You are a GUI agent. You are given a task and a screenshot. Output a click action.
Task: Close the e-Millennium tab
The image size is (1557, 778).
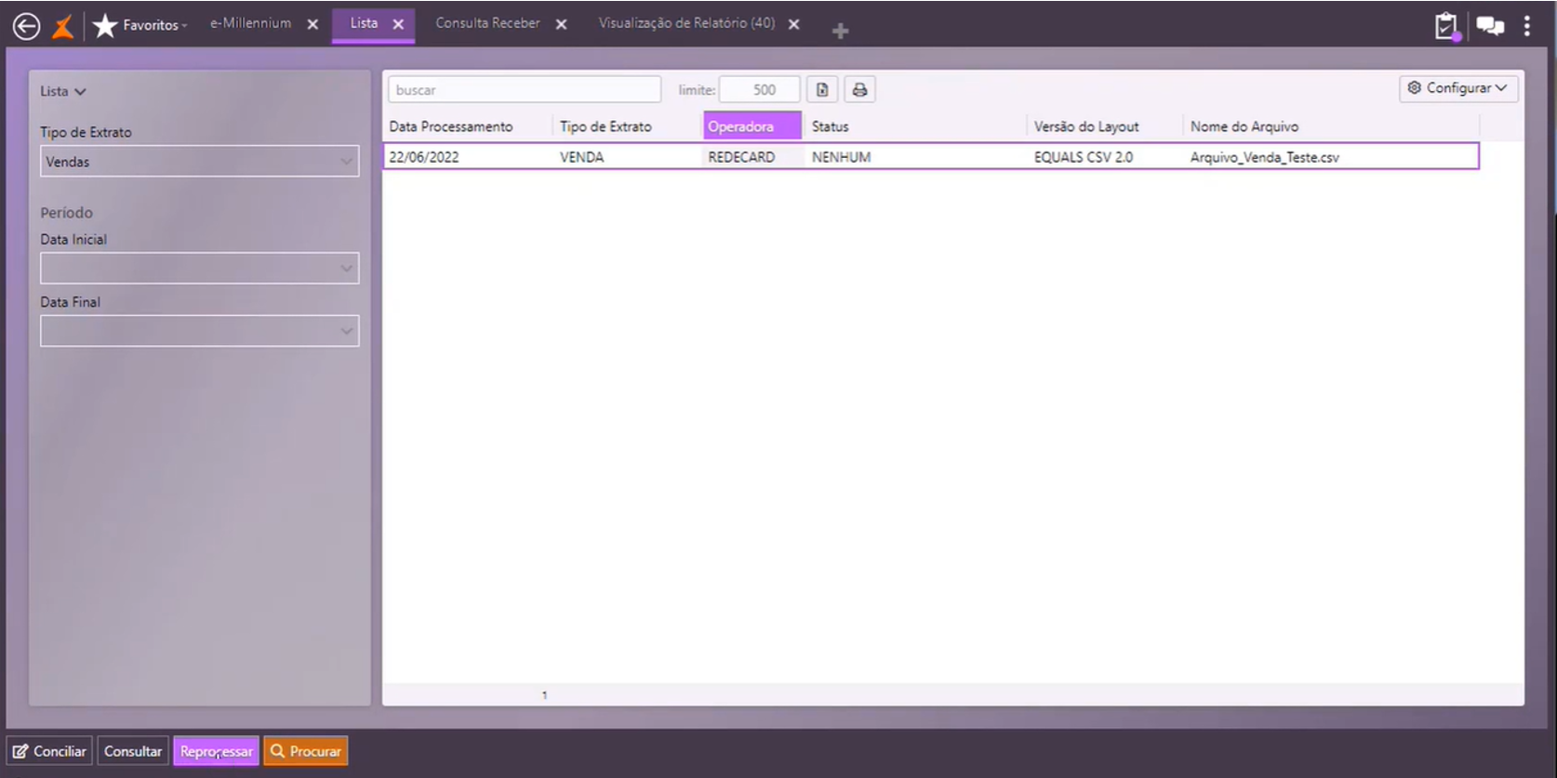(313, 24)
